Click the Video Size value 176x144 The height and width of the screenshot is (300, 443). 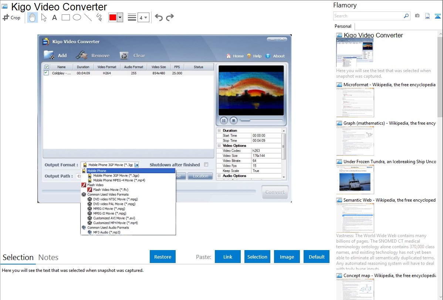266,155
